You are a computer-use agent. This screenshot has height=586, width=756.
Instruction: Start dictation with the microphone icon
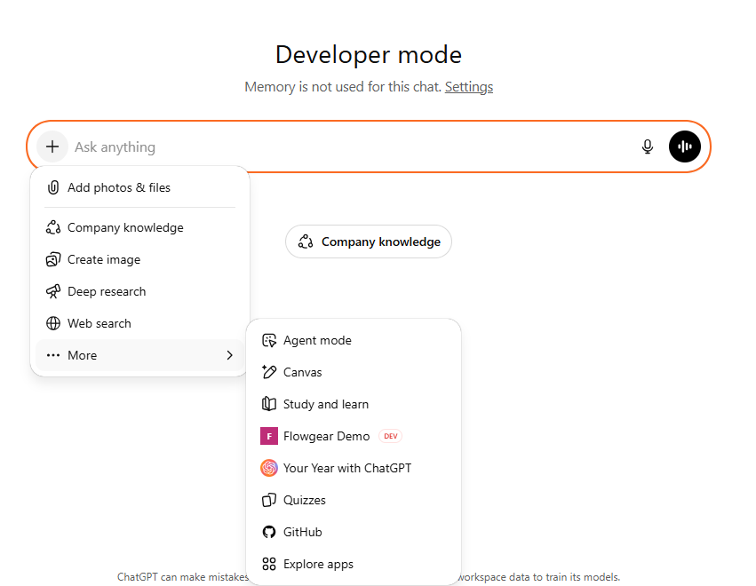[648, 146]
